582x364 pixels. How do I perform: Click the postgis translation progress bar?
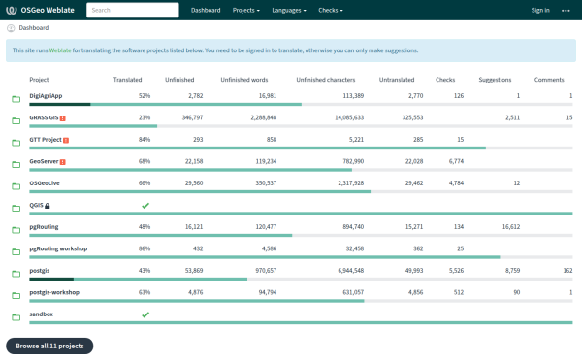[x=301, y=279]
